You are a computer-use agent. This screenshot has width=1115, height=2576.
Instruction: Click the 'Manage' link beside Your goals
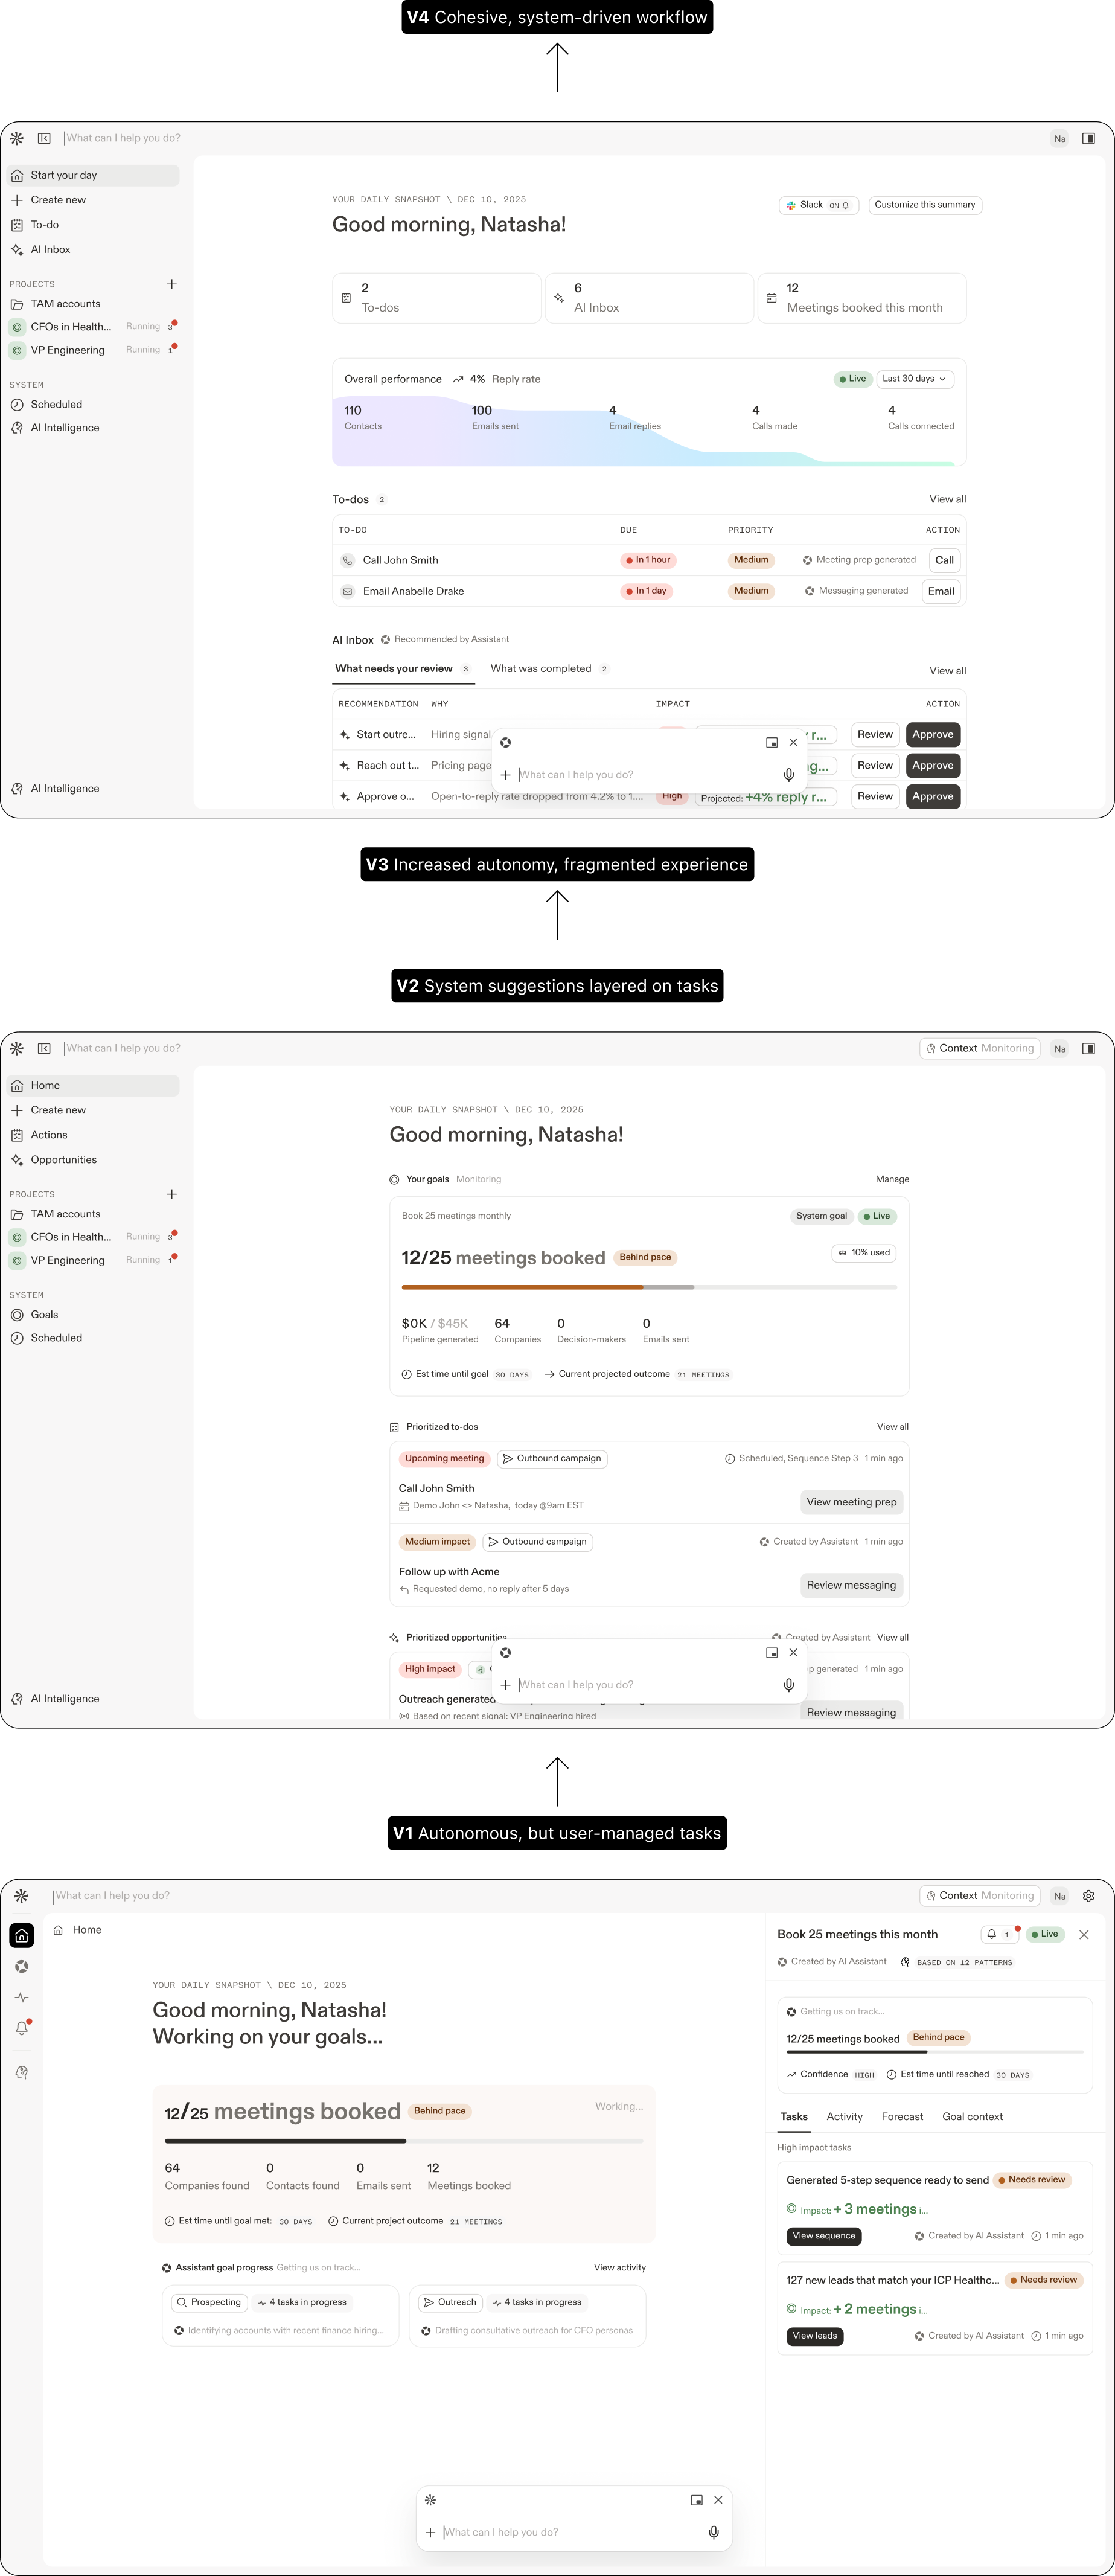point(892,1179)
